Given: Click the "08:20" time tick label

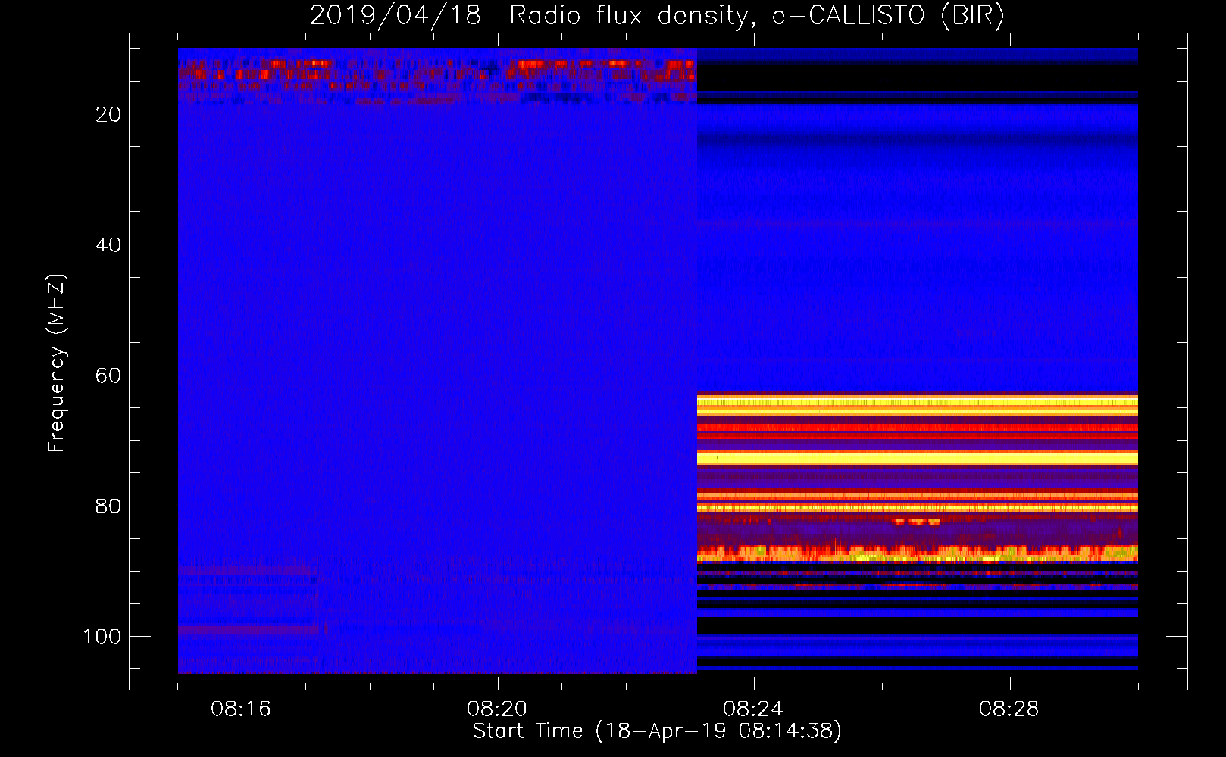Looking at the screenshot, I should coord(497,709).
